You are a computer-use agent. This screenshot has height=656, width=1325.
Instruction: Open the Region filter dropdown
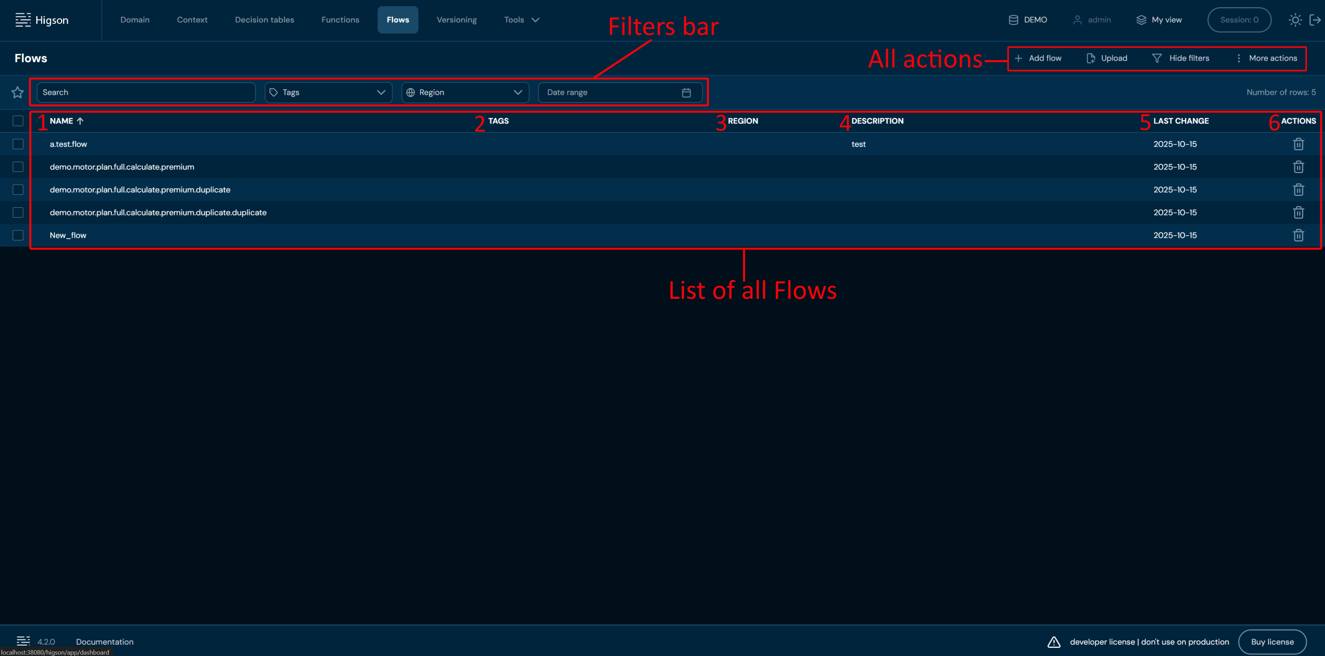coord(465,92)
